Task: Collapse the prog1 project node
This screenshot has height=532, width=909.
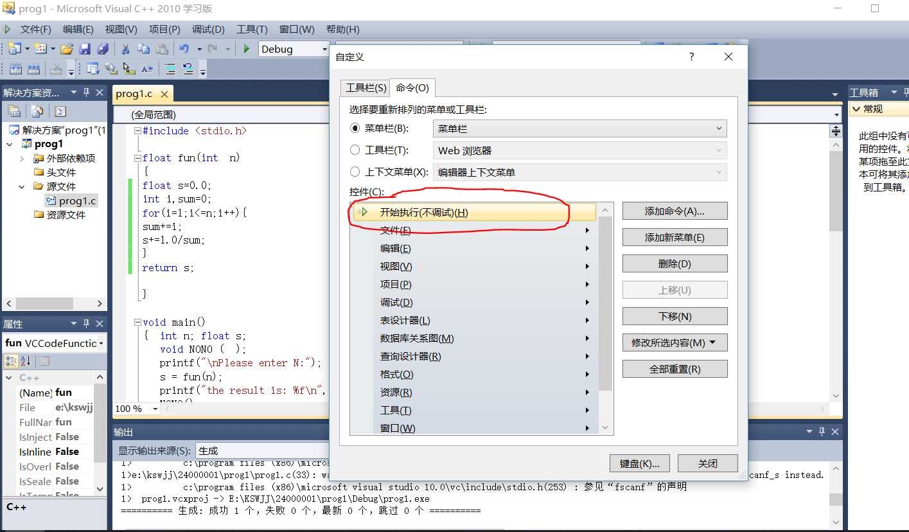Action: pos(10,144)
